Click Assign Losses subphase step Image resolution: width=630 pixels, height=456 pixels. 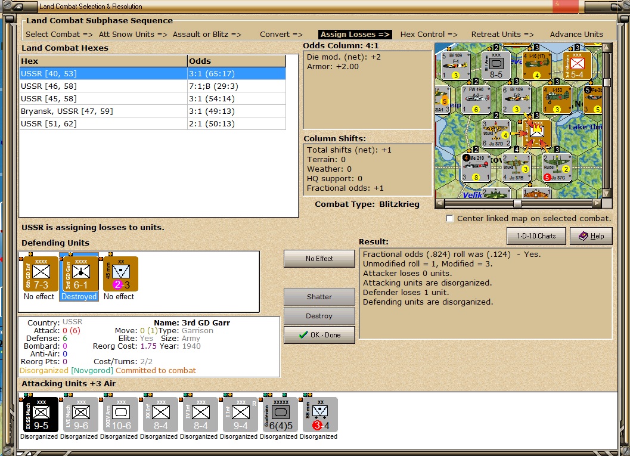click(x=355, y=35)
